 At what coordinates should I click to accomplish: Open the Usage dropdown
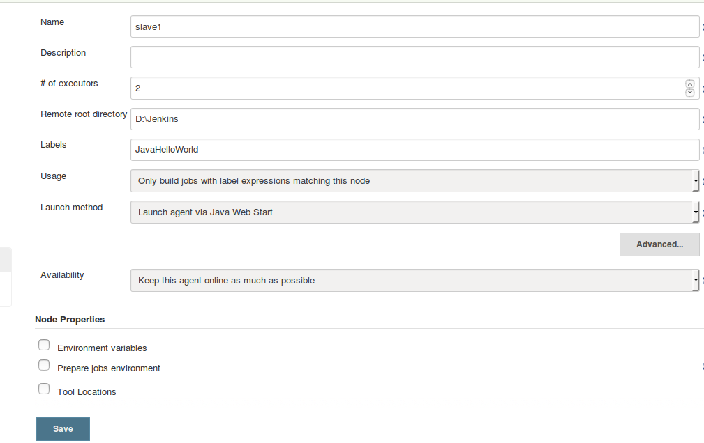(414, 180)
